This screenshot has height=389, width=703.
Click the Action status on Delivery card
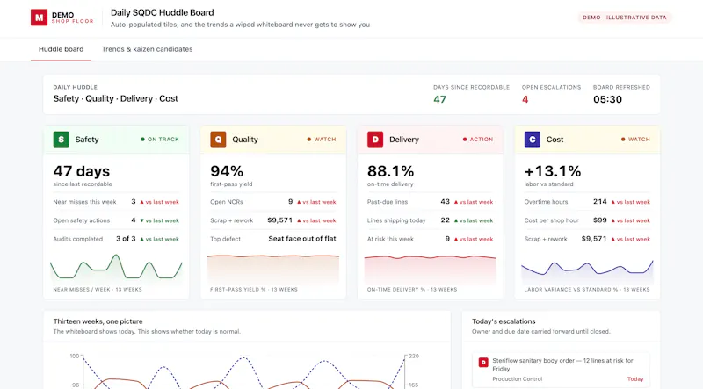[478, 140]
